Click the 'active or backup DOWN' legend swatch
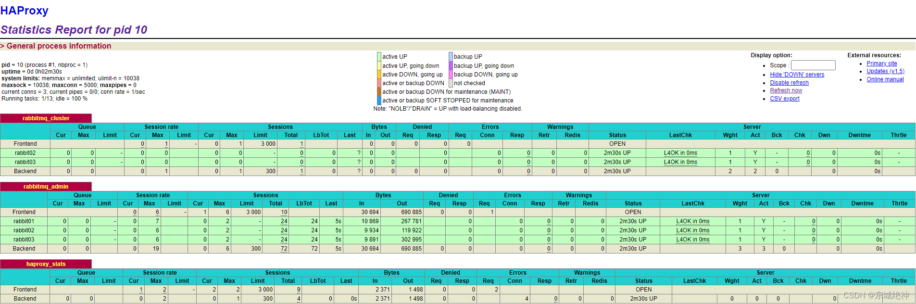The height and width of the screenshot is (304, 916). click(379, 83)
